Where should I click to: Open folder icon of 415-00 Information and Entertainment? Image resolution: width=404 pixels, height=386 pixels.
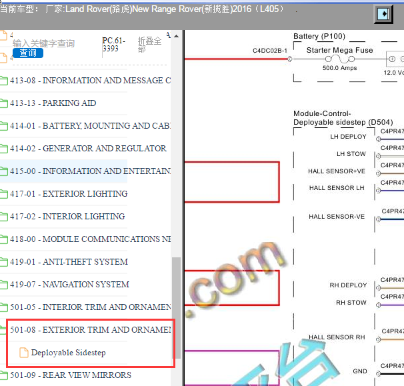(x=3, y=171)
